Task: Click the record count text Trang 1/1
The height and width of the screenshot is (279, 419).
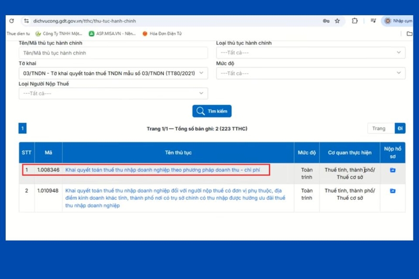Action: pos(197,129)
